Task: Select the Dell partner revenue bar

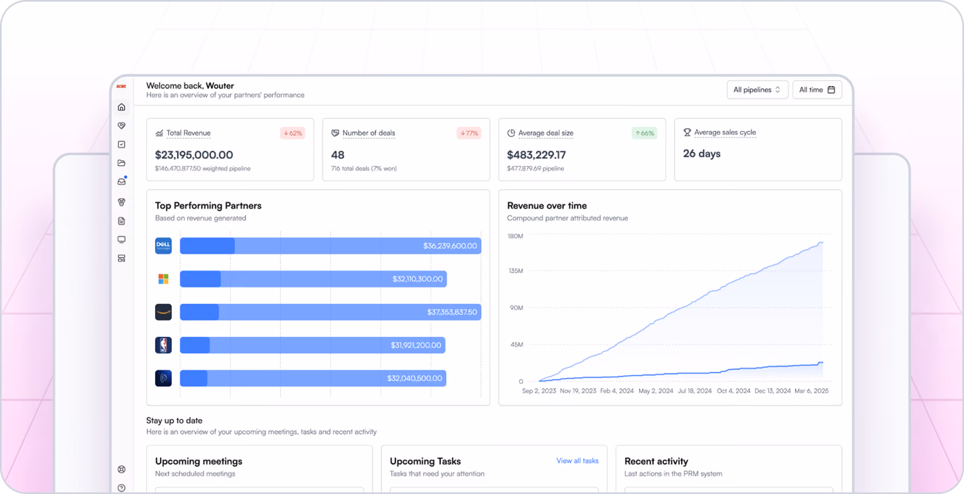Action: 331,246
